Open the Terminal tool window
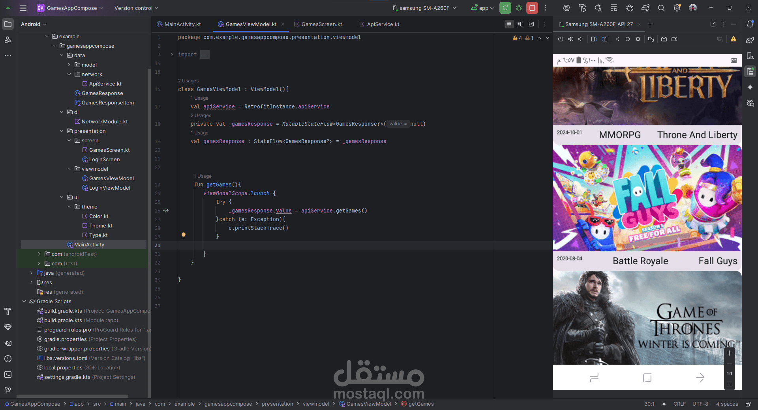Image resolution: width=758 pixels, height=410 pixels. (x=8, y=375)
